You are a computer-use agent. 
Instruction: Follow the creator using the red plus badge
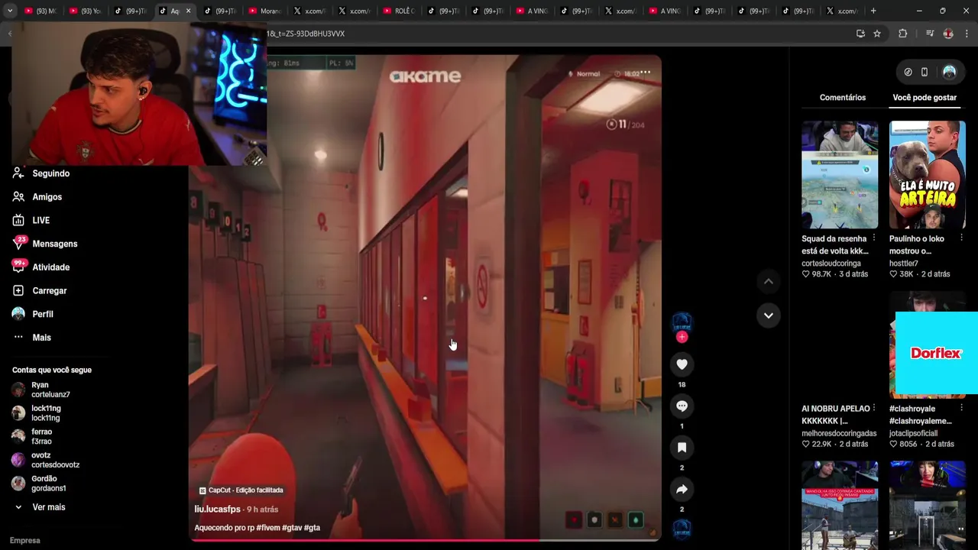pos(682,337)
